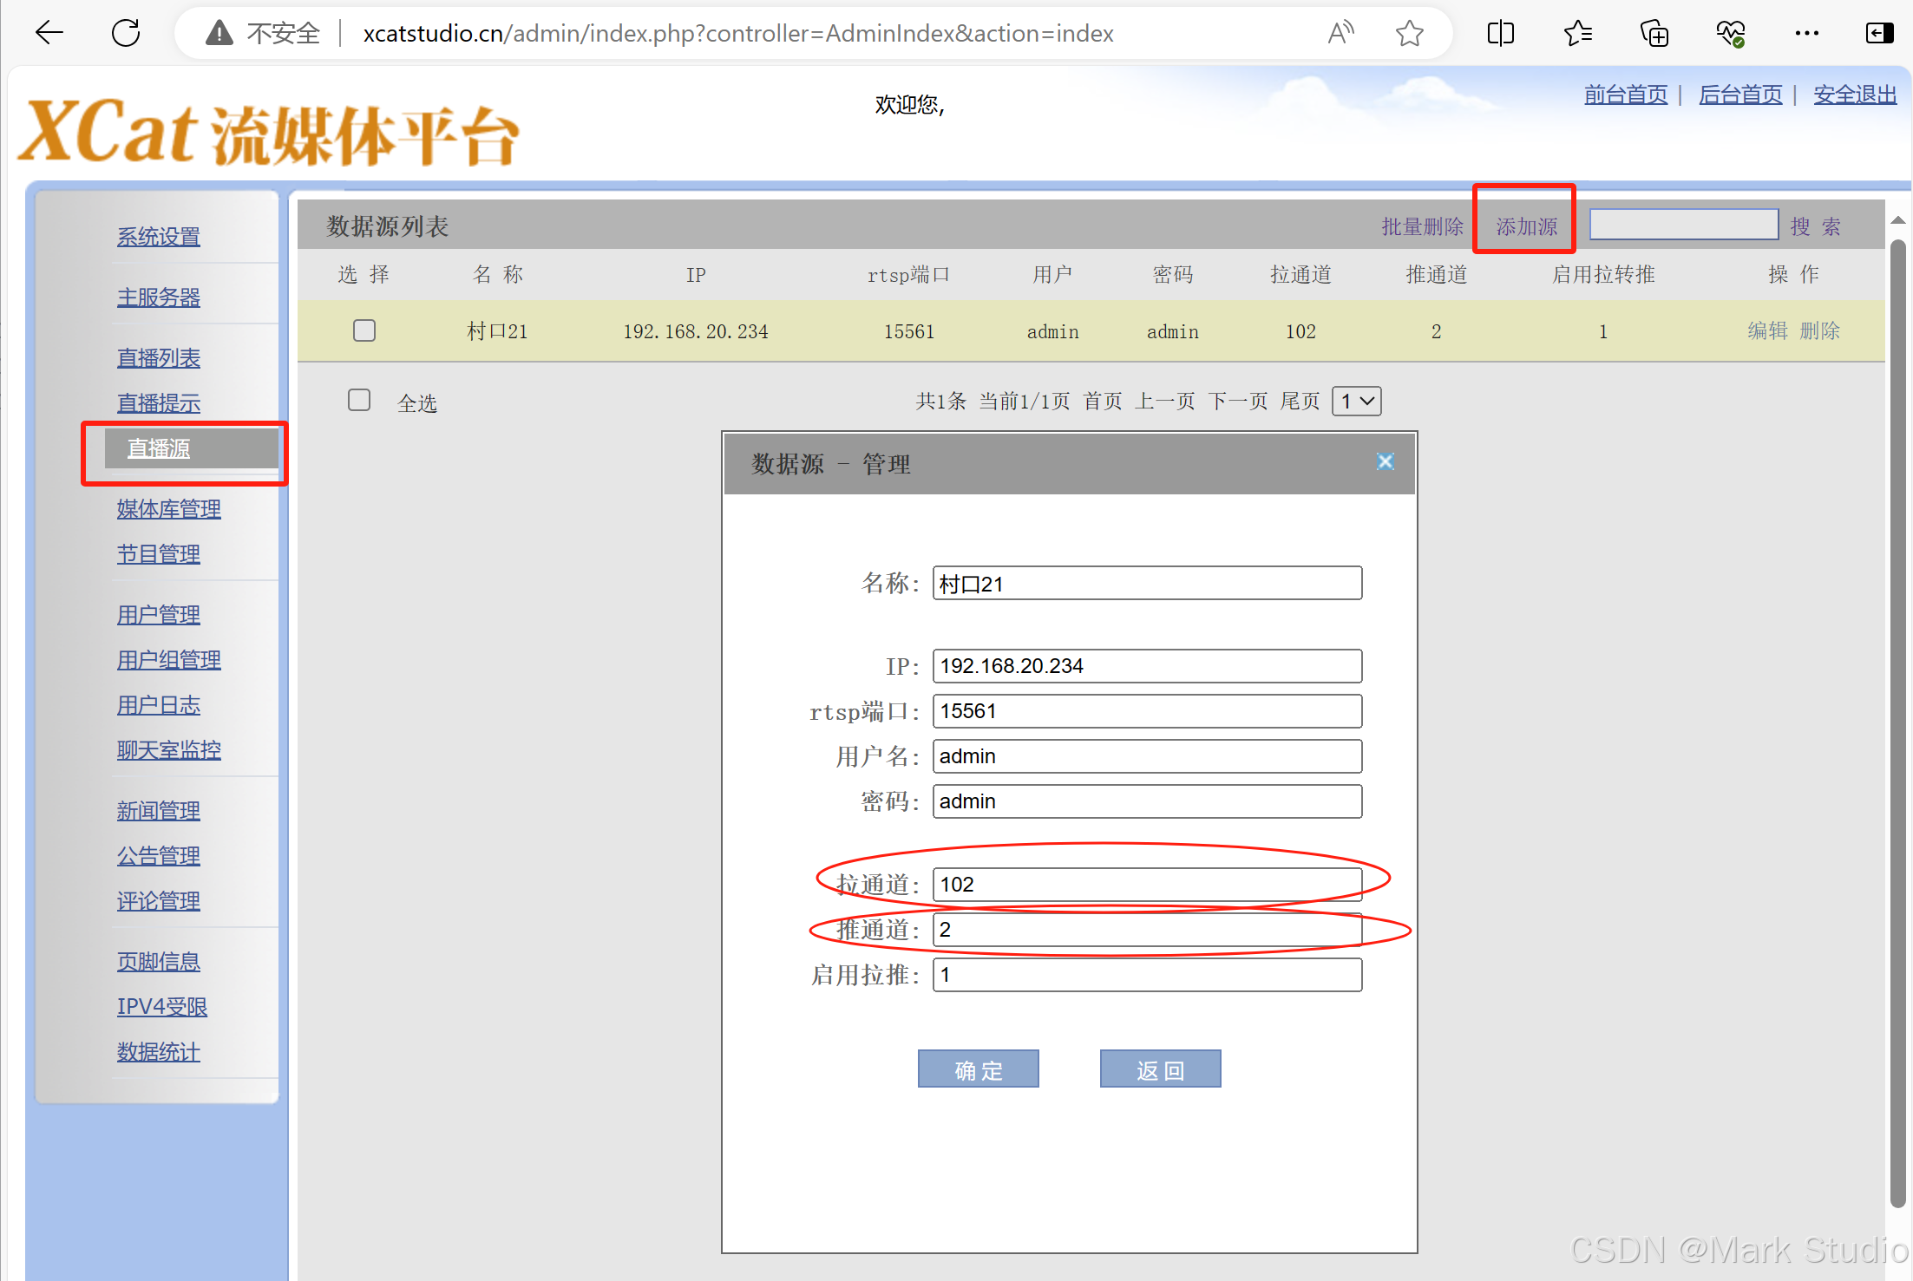The image size is (1913, 1281).
Task: Click the 拉通道 input field
Action: pyautogui.click(x=1146, y=885)
